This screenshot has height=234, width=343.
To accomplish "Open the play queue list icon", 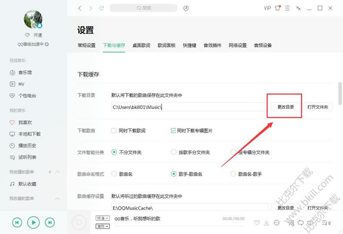I will (326, 223).
